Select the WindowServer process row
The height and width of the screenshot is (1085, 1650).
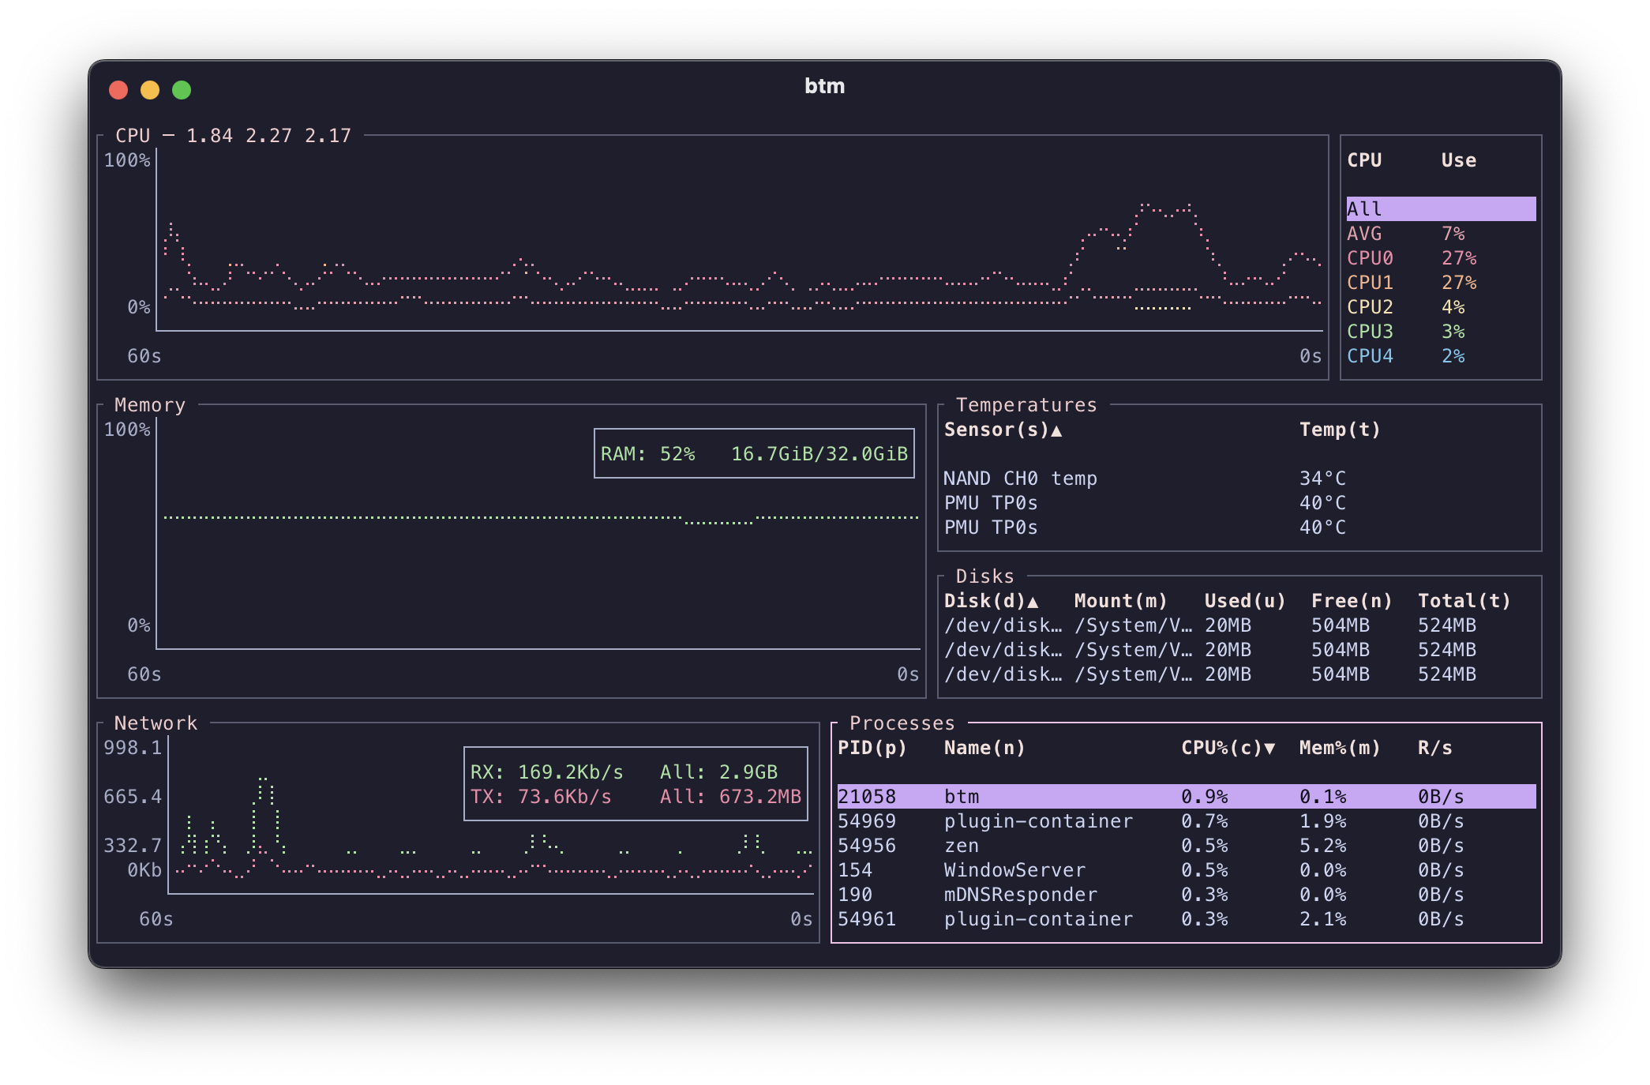pos(1187,870)
